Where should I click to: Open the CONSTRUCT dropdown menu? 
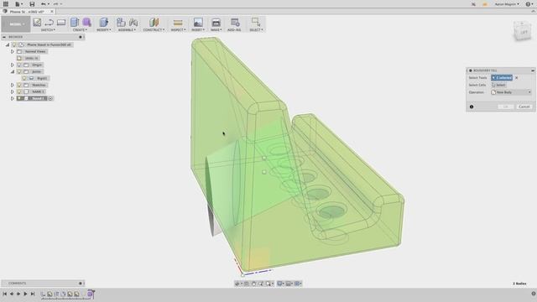tap(154, 30)
